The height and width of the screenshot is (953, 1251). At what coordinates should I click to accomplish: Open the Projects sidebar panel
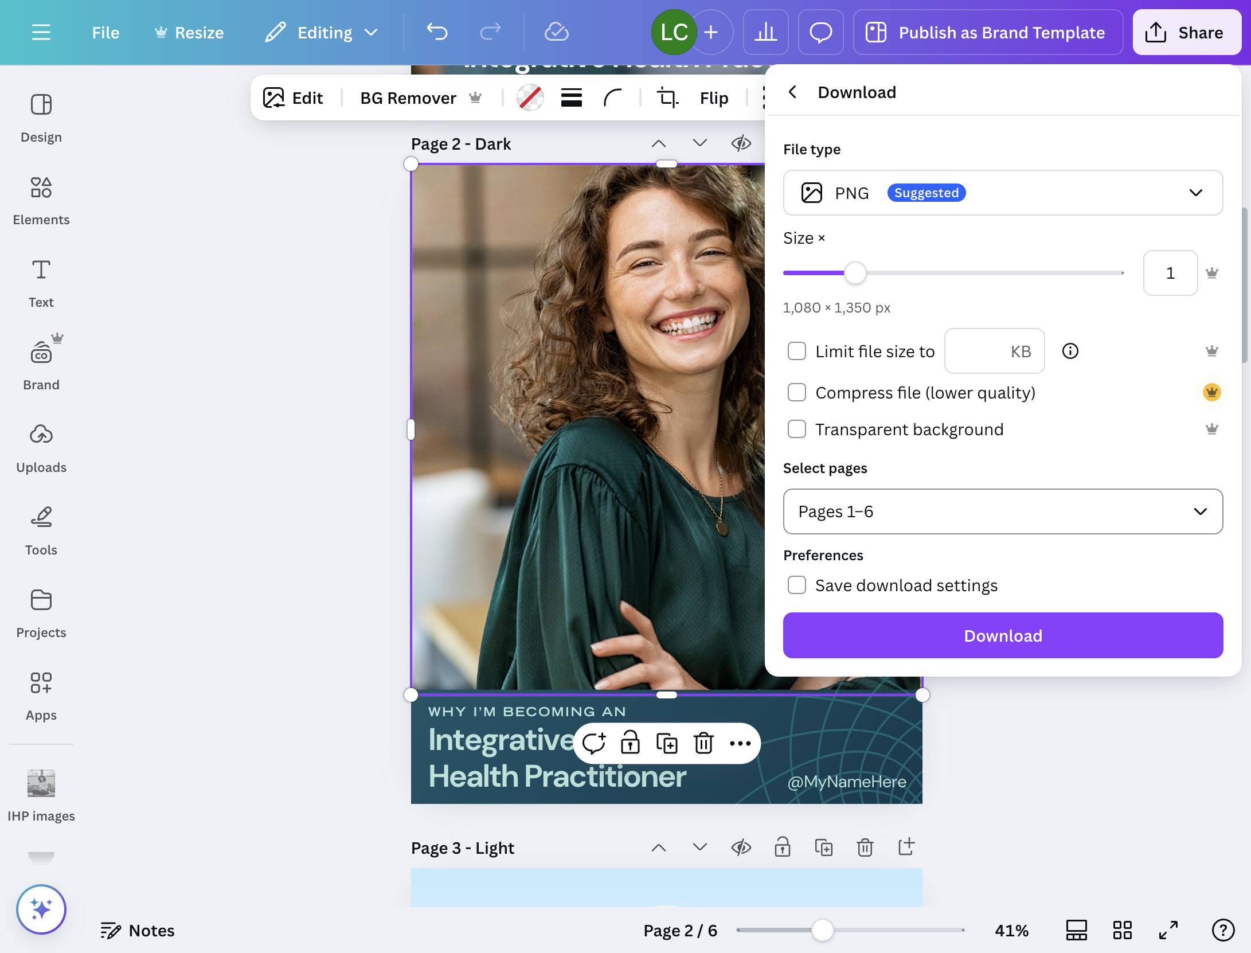(41, 614)
